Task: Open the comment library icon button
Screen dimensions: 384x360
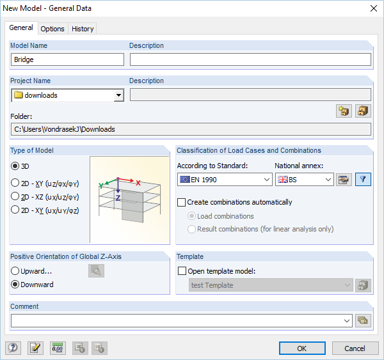Action: 363,320
